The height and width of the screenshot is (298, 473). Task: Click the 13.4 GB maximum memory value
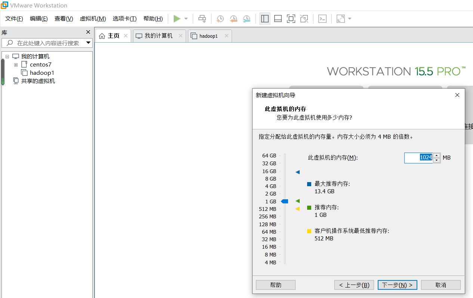point(325,191)
